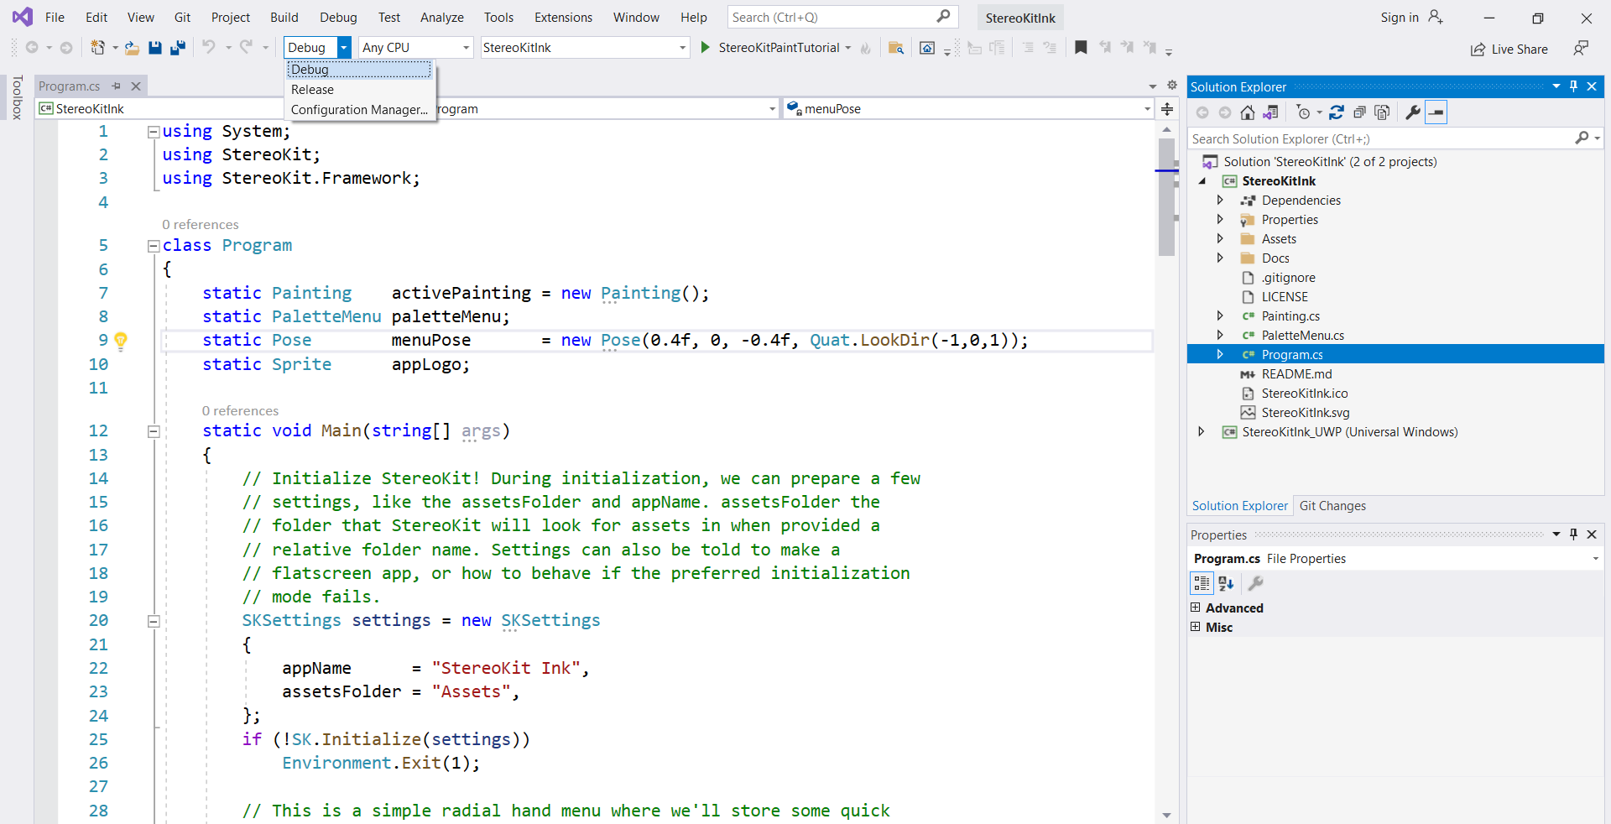Expand the Dependencies tree node
1611x824 pixels.
[1221, 200]
